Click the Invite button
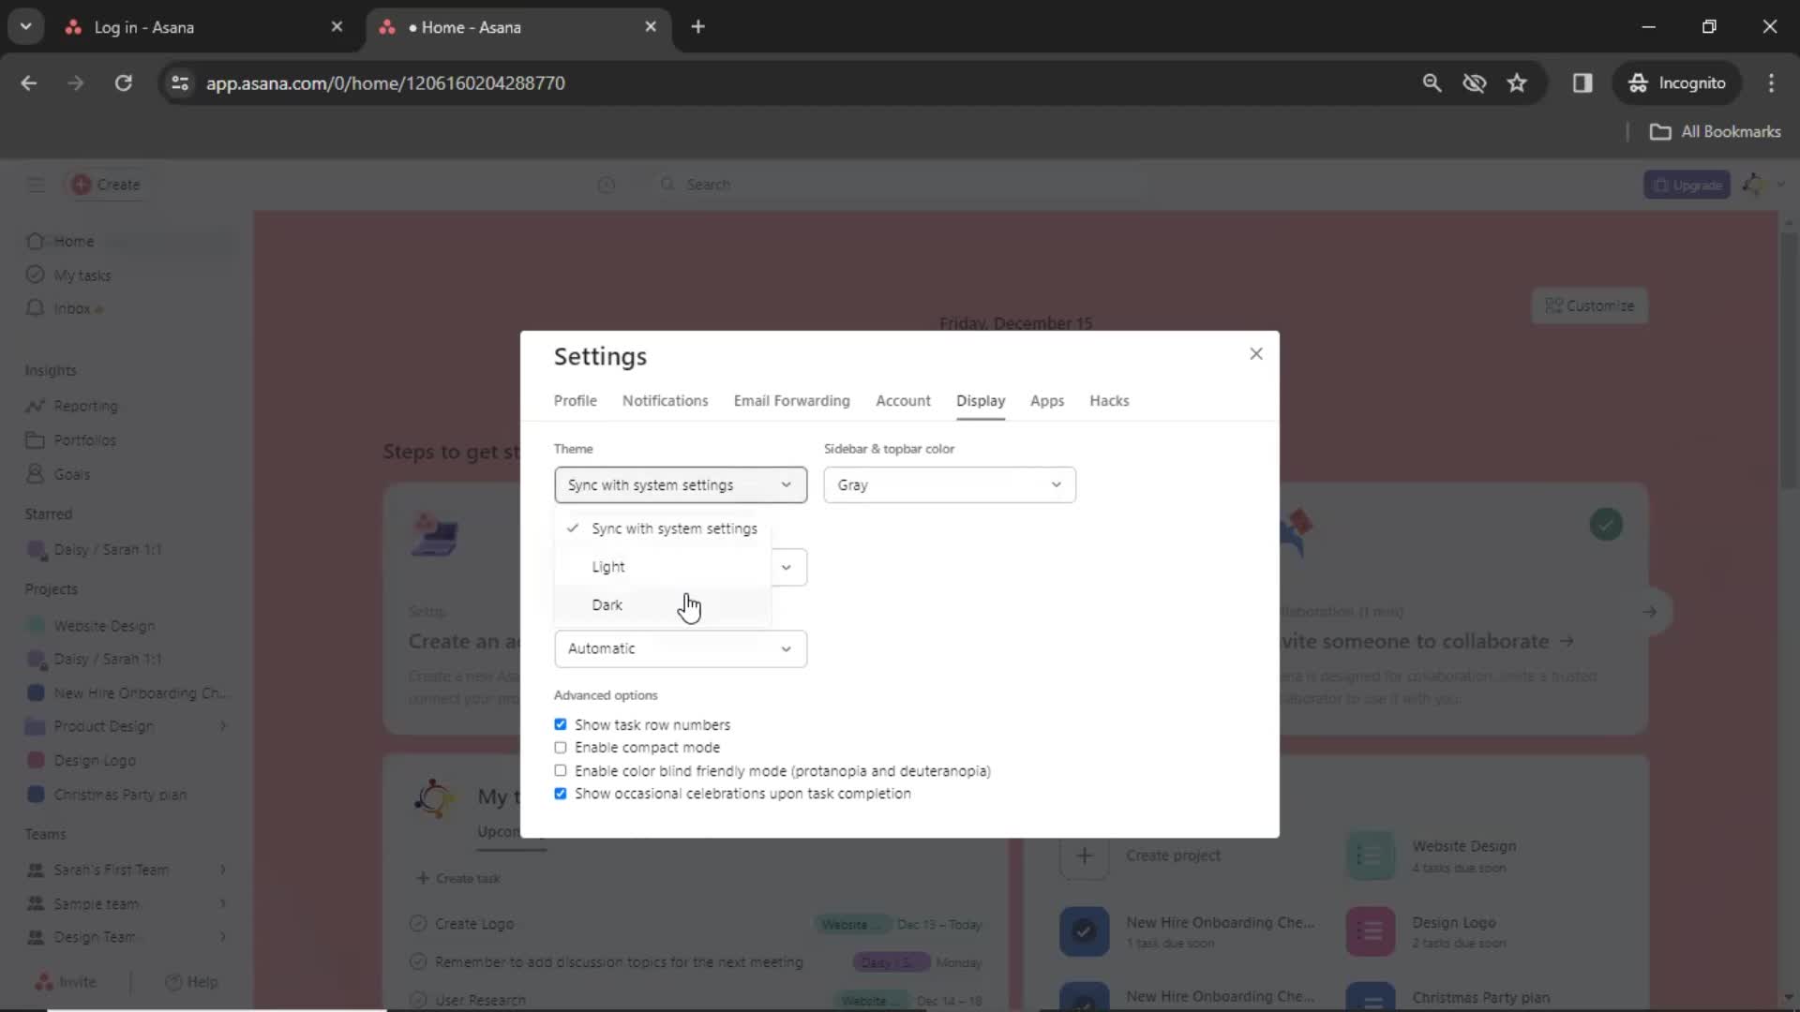Screen dimensions: 1800x1012 tap(66, 981)
